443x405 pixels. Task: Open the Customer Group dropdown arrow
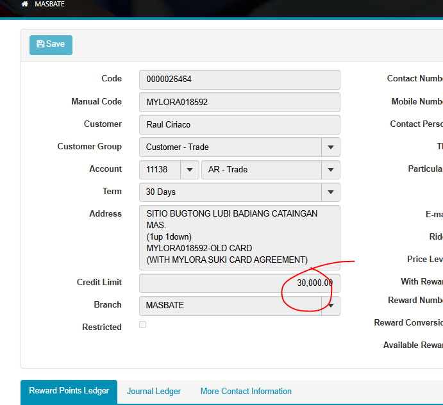330,147
